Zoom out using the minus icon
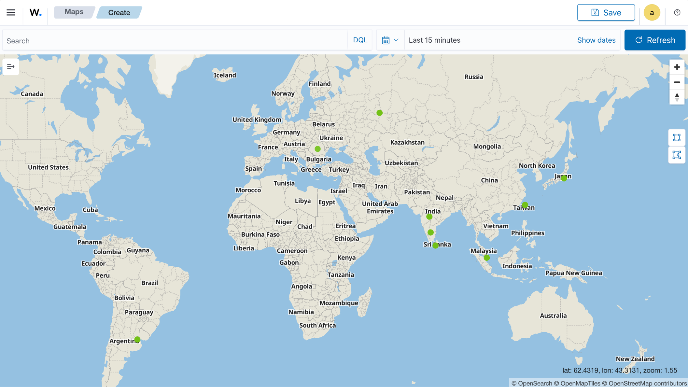Screen dimensions: 688x387 tap(677, 82)
